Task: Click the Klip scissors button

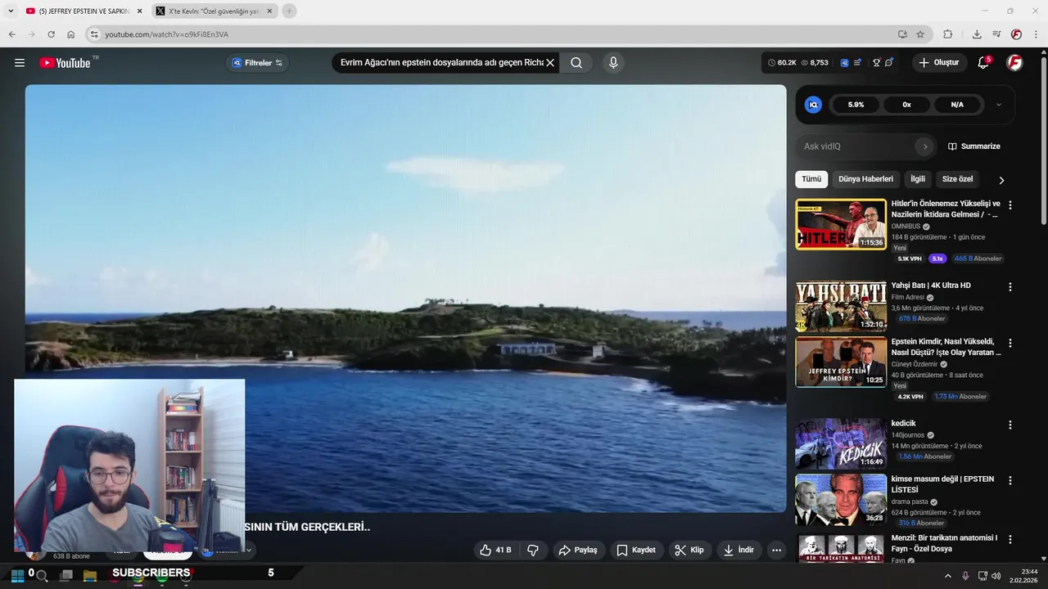Action: point(689,550)
